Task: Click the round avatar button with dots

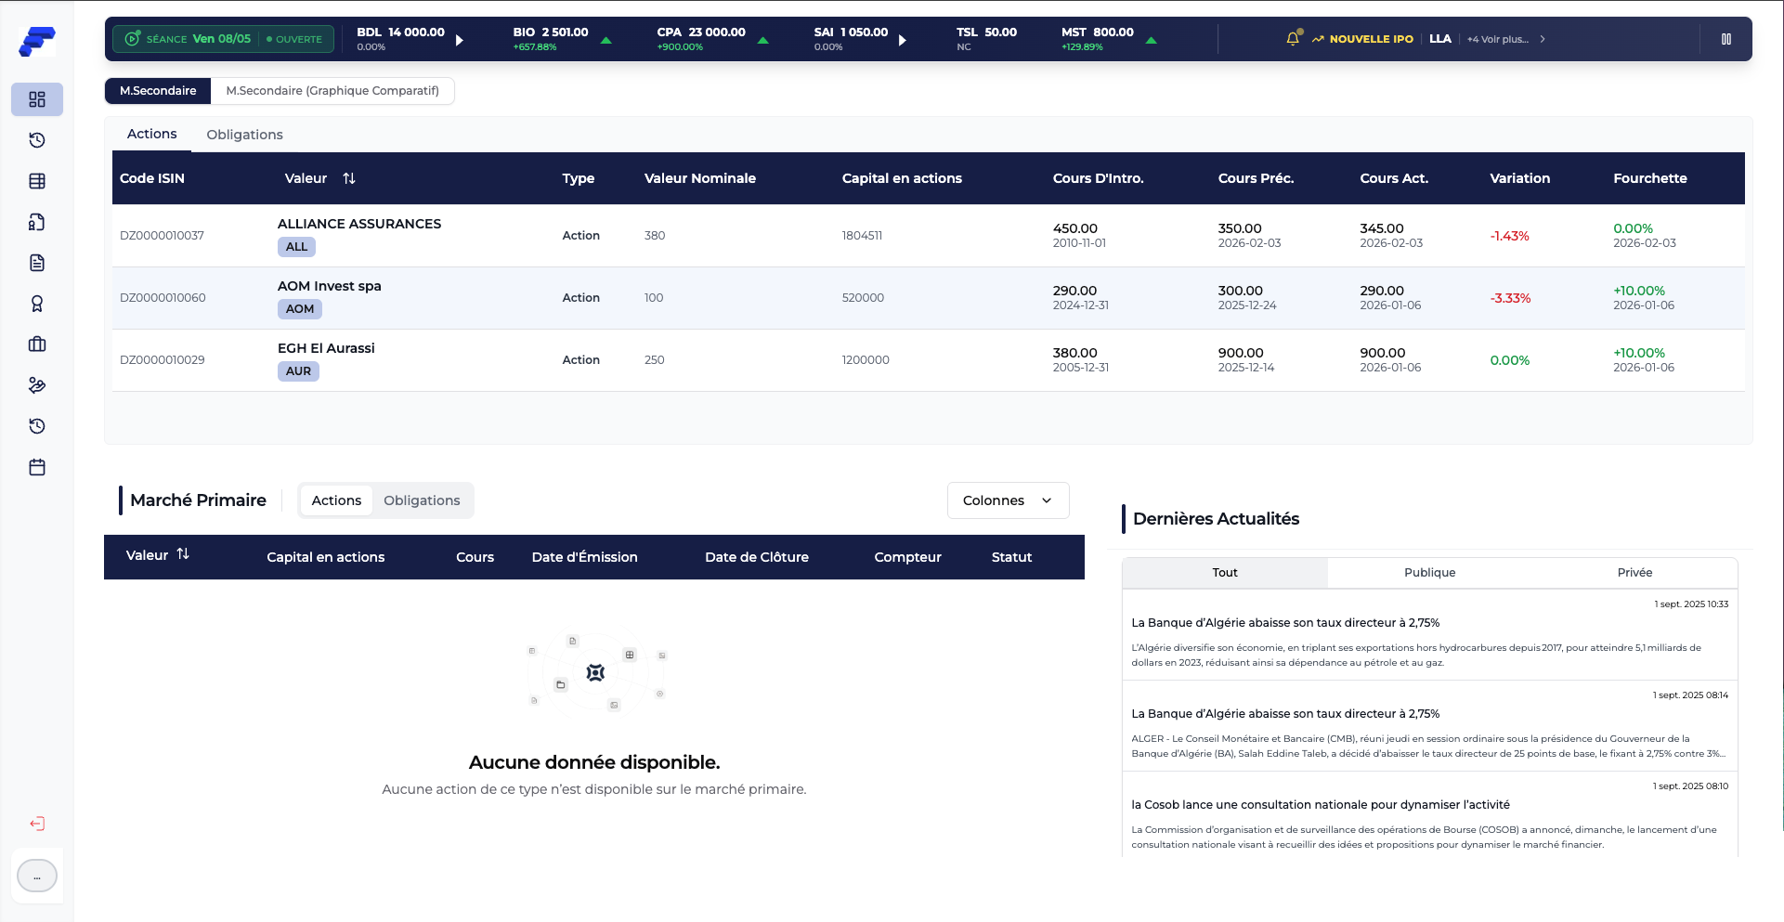Action: click(37, 876)
